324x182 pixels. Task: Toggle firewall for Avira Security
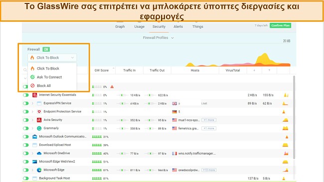coord(26,120)
